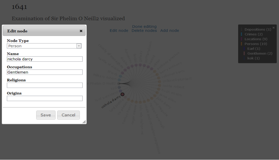Click the Locations color swatch in legend
The image size is (279, 160).
(x=242, y=39)
